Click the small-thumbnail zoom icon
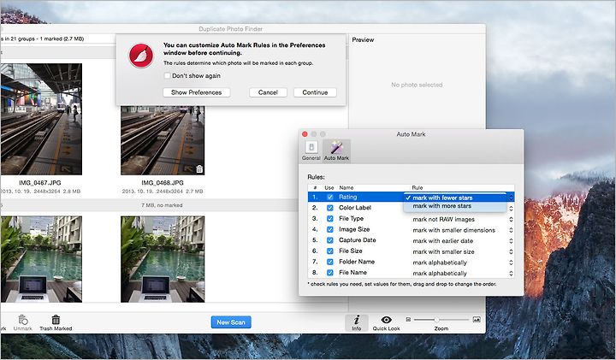The height and width of the screenshot is (360, 616). click(x=408, y=320)
